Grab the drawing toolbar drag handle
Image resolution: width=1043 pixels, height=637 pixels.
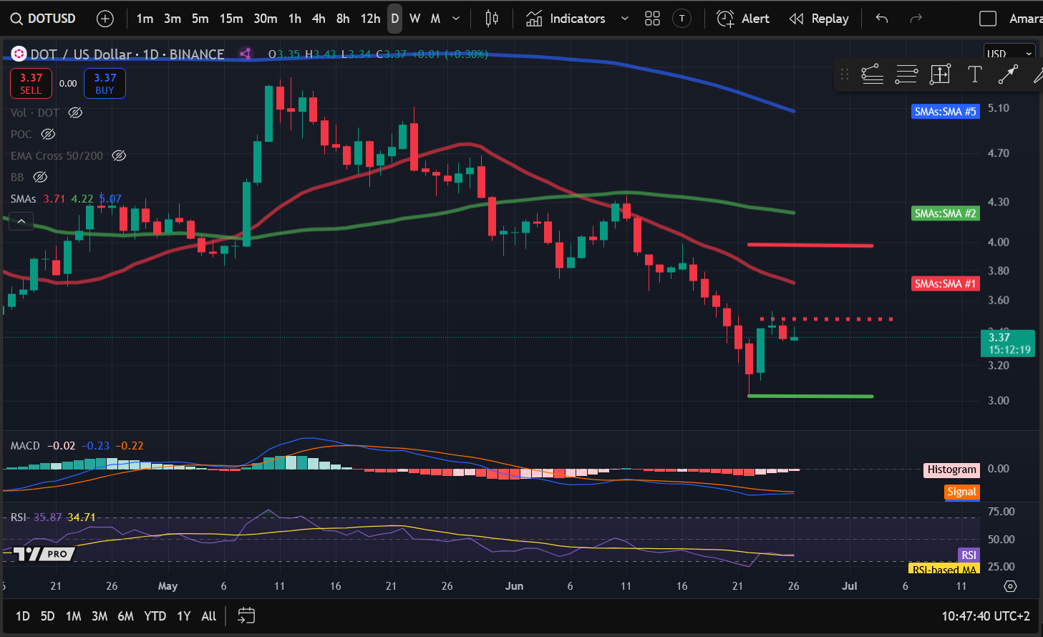(845, 74)
